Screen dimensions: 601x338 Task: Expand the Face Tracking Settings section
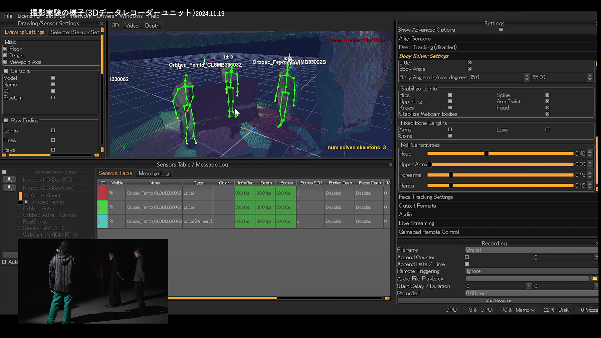426,197
